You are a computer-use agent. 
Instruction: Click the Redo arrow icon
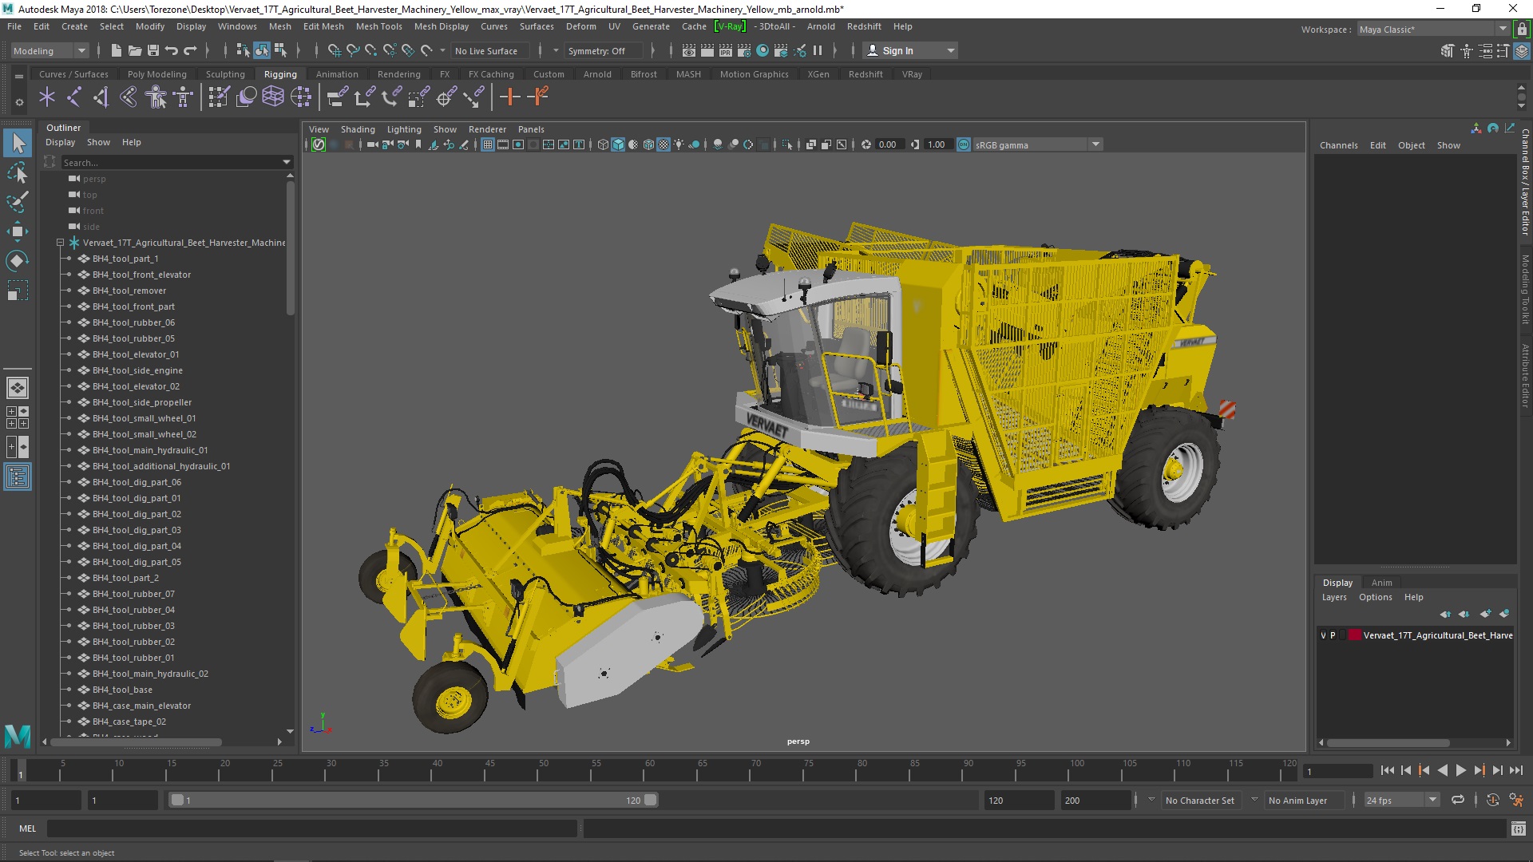pyautogui.click(x=190, y=50)
